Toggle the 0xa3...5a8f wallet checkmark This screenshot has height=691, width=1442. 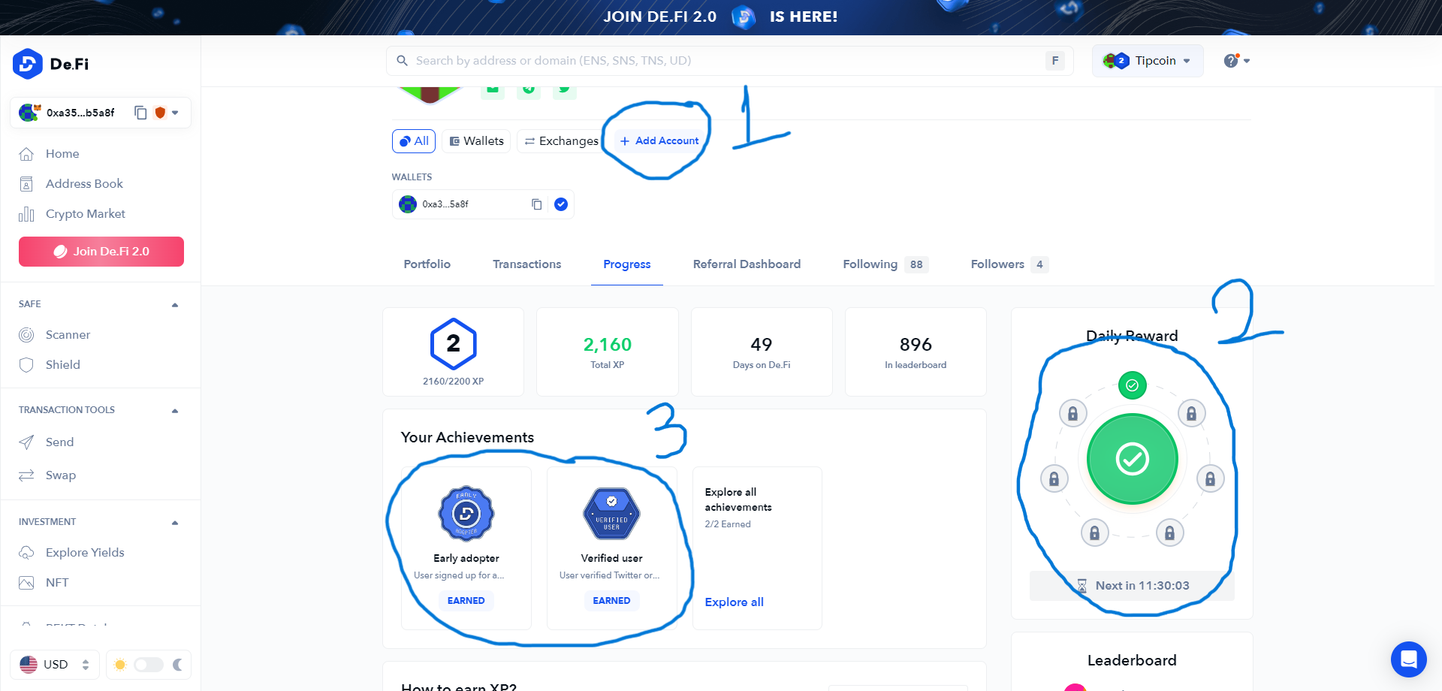click(561, 204)
